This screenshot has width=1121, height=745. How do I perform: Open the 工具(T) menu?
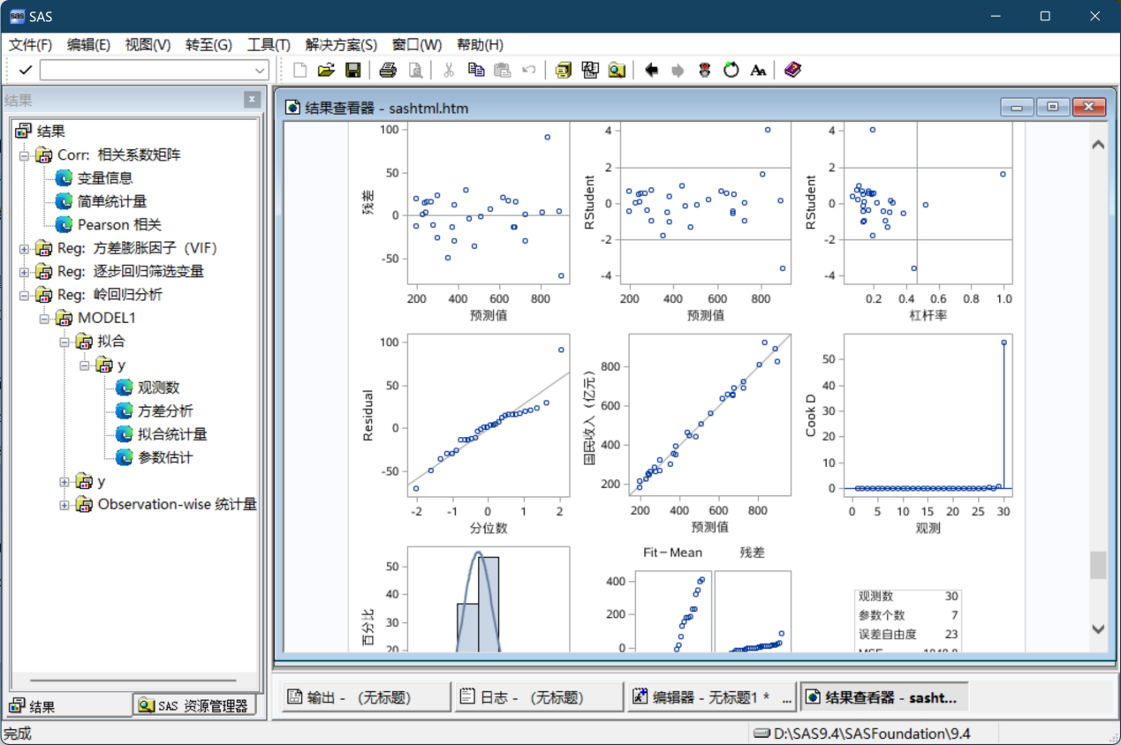coord(269,44)
